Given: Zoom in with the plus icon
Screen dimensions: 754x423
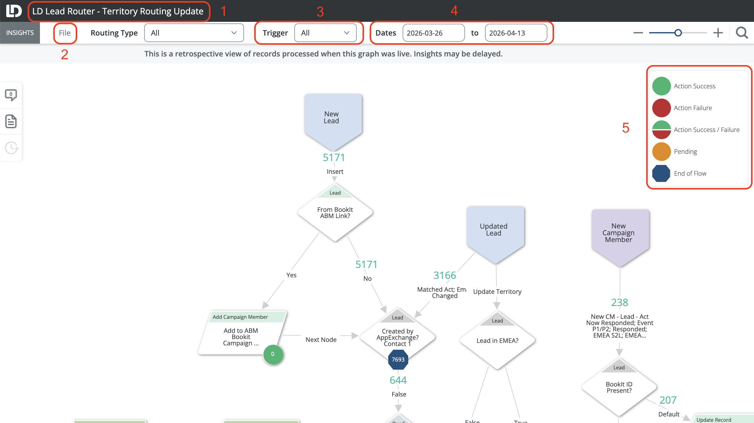Looking at the screenshot, I should 718,33.
